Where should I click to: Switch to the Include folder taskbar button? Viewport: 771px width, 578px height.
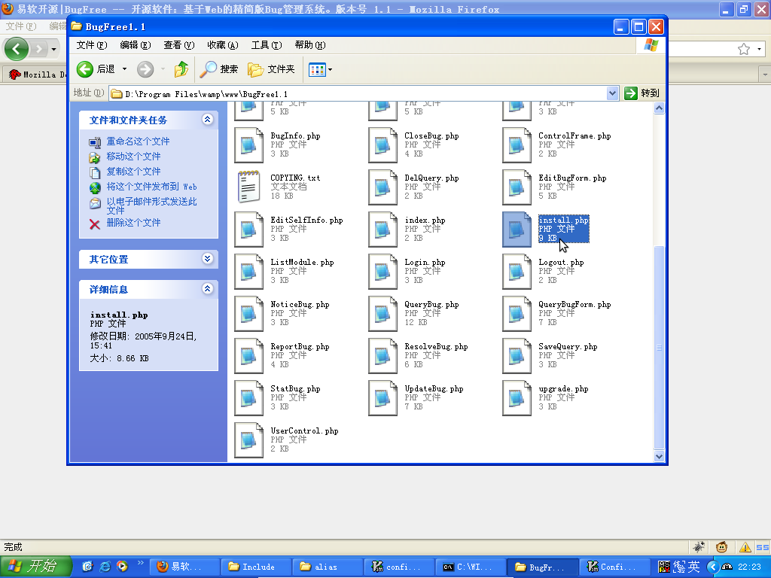pyautogui.click(x=256, y=567)
